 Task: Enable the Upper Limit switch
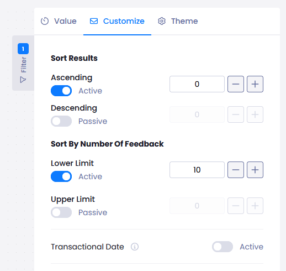pos(61,212)
